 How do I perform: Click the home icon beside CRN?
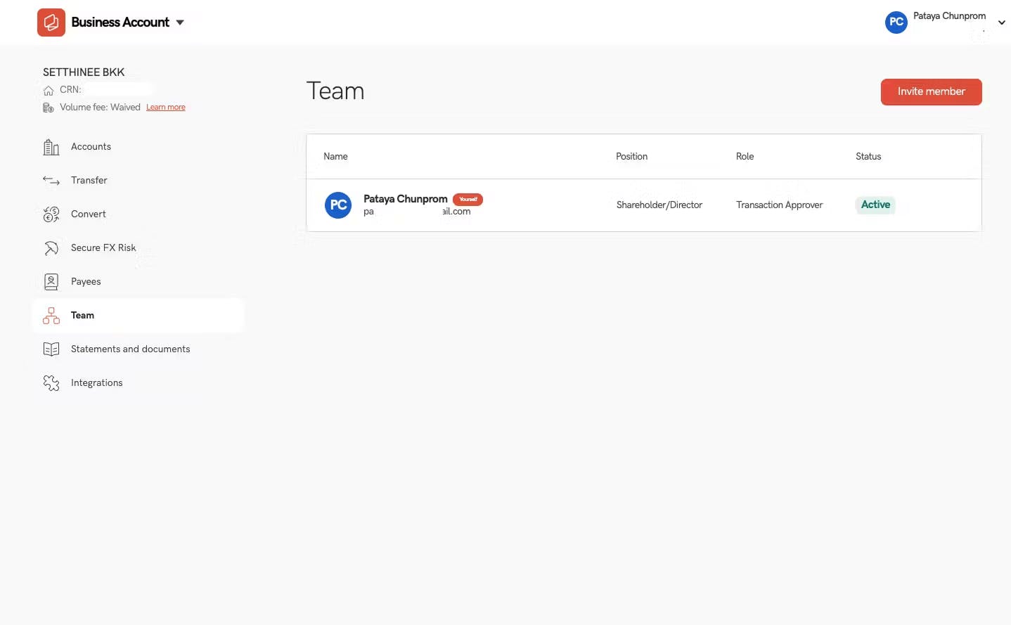(49, 90)
